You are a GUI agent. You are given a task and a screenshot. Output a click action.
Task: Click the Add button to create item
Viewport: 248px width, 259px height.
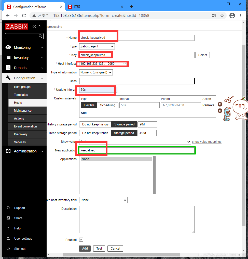pyautogui.click(x=85, y=249)
